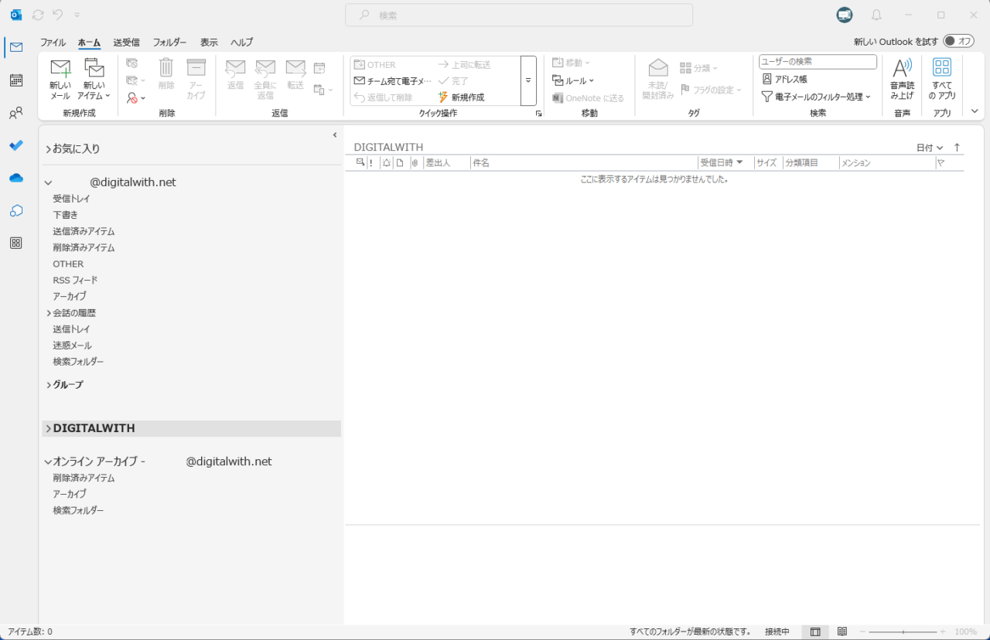The height and width of the screenshot is (640, 990).
Task: Turn on the 新しい Outlook を試す switch
Action: [958, 41]
